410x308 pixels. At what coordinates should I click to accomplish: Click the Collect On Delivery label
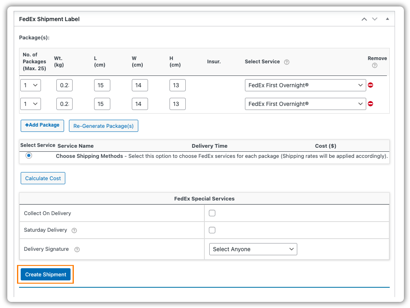click(47, 213)
